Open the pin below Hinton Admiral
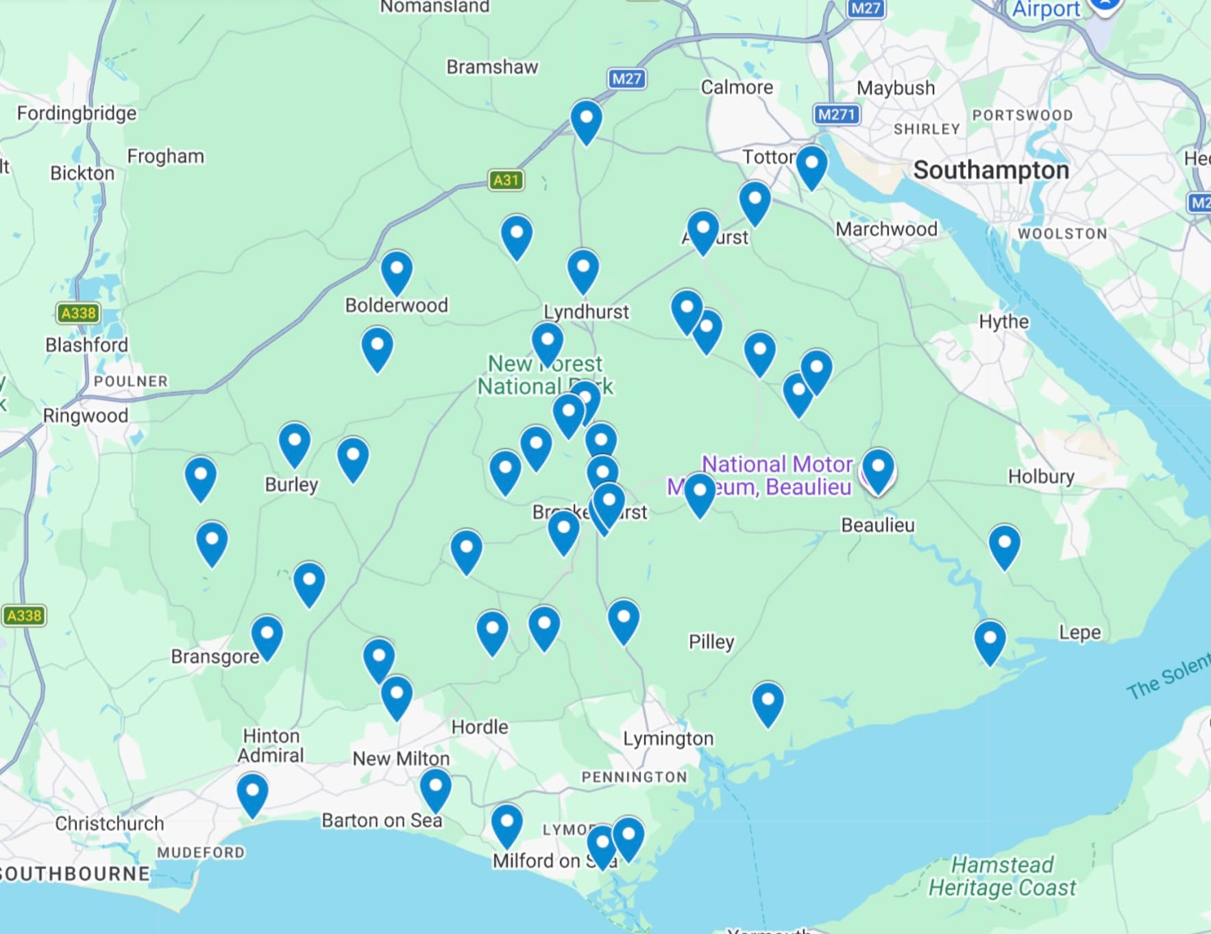Image resolution: width=1211 pixels, height=934 pixels. (252, 795)
